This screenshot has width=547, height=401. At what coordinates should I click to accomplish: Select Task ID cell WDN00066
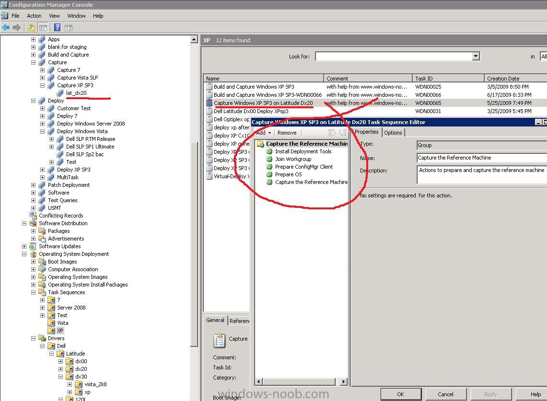pos(428,95)
